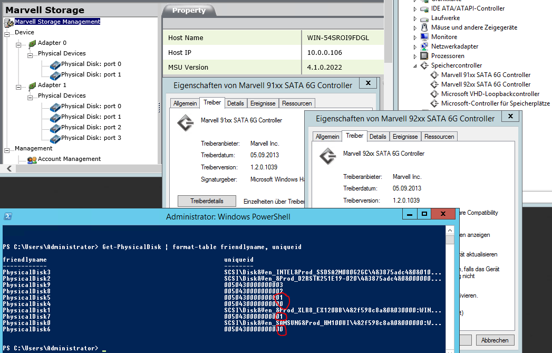Click the Adapter 1 card icon
Screen dimensions: 552x353
[x=32, y=86]
